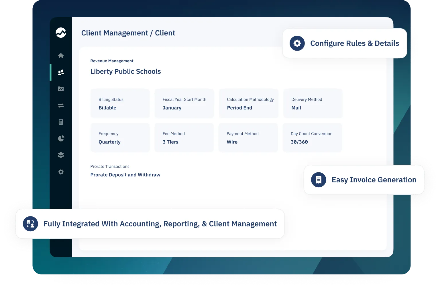Click the Prorate Deposit and Withdraw value
The height and width of the screenshot is (289, 440).
(x=125, y=175)
